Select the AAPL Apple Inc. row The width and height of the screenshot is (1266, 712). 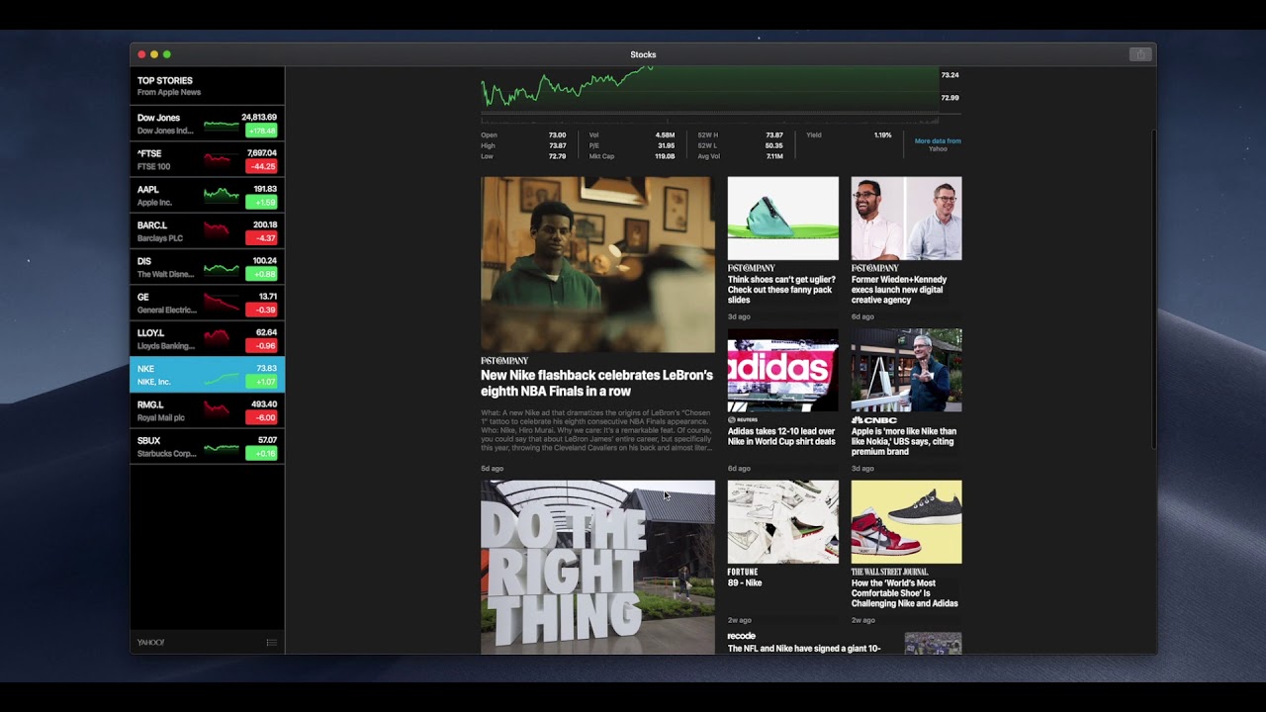pos(207,196)
